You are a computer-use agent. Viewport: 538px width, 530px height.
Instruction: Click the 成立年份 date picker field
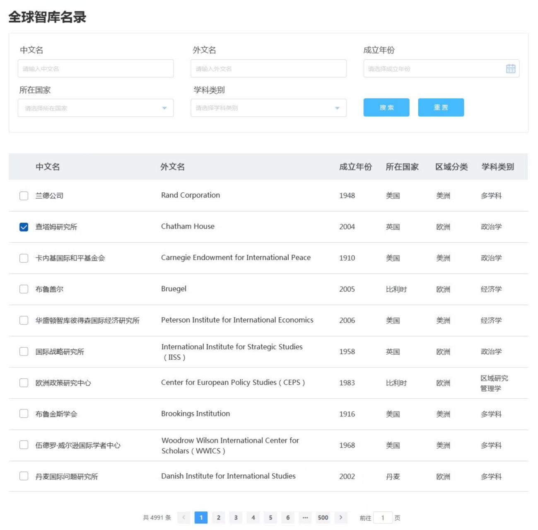click(x=441, y=68)
